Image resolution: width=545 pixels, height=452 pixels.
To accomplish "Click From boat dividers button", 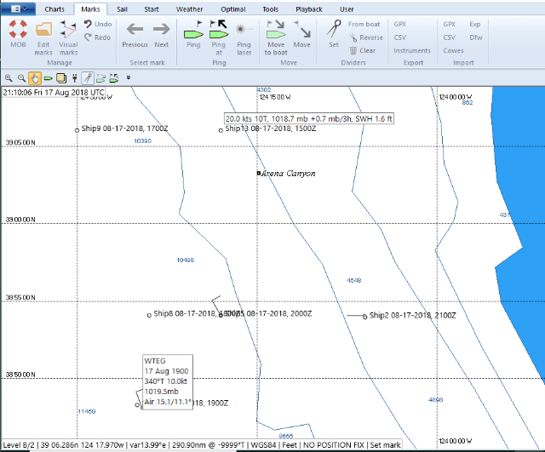I will click(364, 24).
